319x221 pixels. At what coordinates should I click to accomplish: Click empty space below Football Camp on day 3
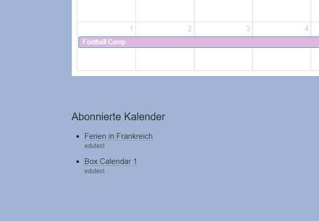point(223,59)
